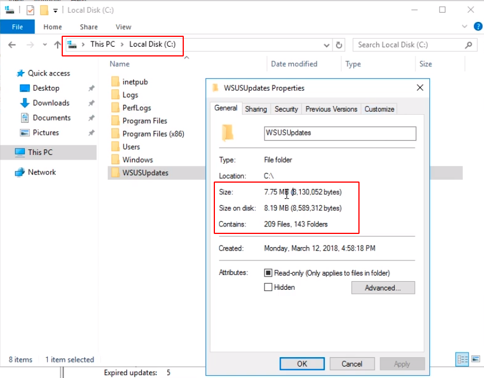The width and height of the screenshot is (484, 378).
Task: Select This PC in the navigation pane
Action: tap(40, 152)
